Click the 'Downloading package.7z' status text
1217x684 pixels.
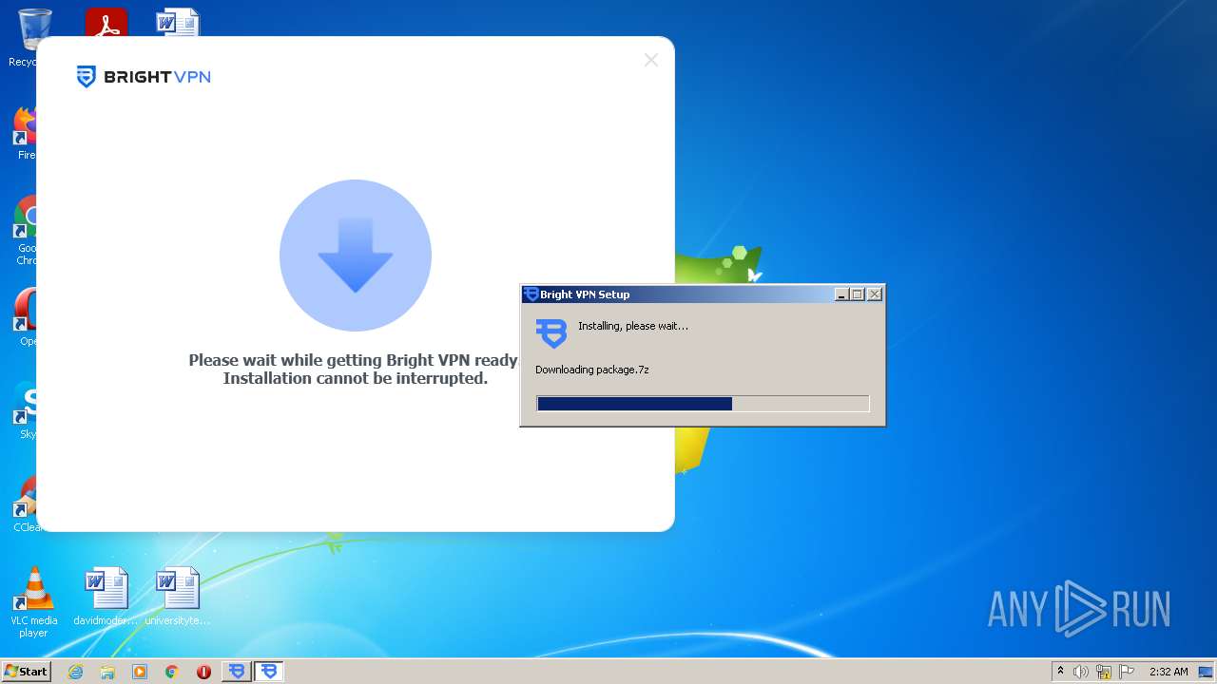[591, 370]
